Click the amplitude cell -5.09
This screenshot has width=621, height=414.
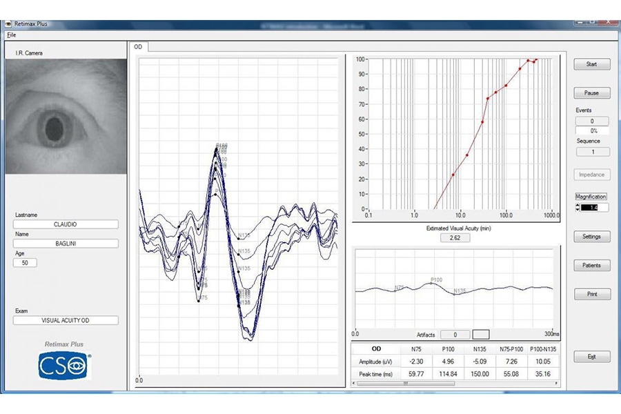click(480, 362)
